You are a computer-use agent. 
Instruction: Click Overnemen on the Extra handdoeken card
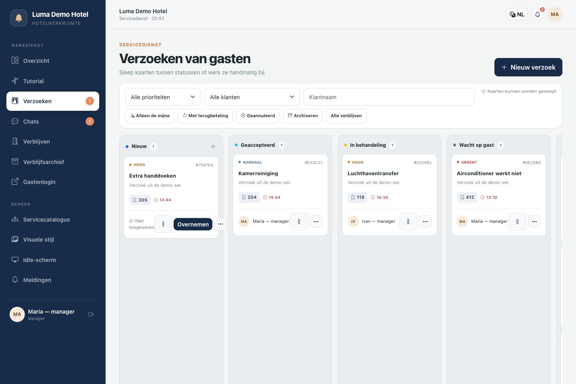click(x=193, y=224)
